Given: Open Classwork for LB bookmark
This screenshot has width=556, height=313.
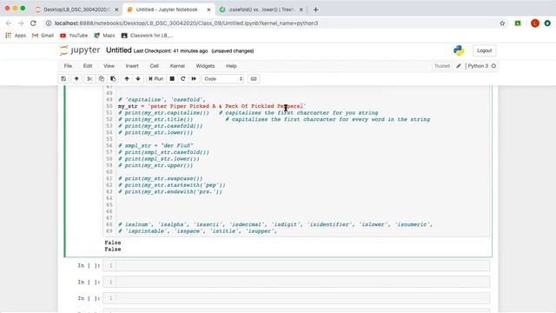Looking at the screenshot, I should (x=147, y=36).
